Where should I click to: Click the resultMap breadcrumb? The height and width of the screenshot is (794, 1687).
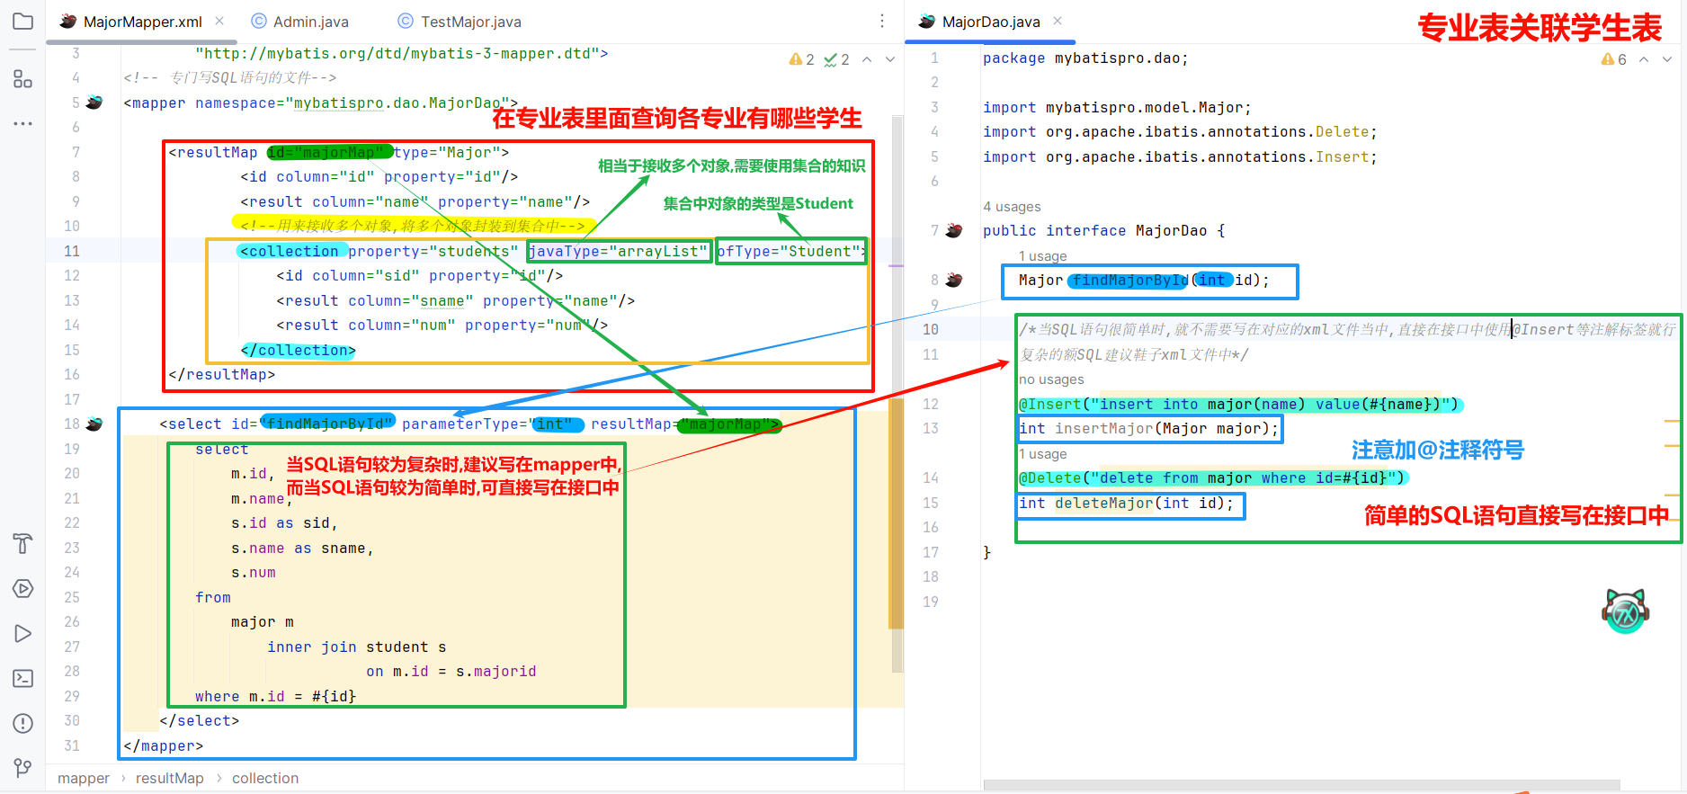coord(170,778)
